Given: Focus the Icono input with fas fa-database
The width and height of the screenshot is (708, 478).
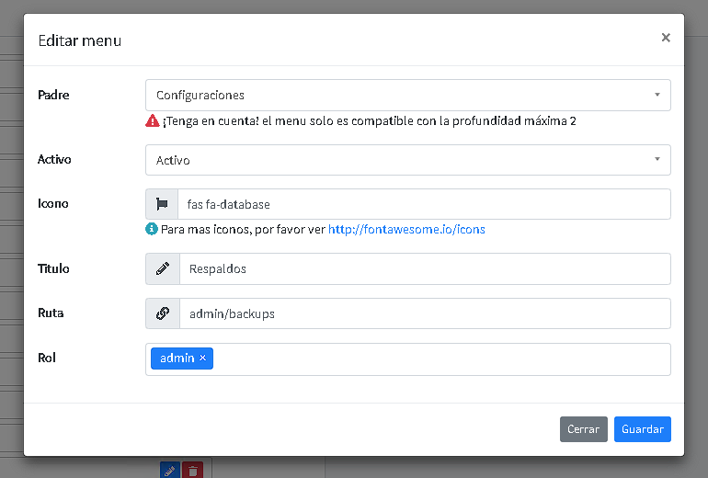Looking at the screenshot, I should pos(423,204).
